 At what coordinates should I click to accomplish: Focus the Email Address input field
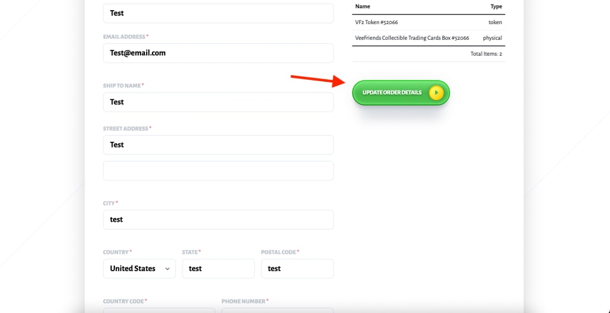[x=218, y=53]
